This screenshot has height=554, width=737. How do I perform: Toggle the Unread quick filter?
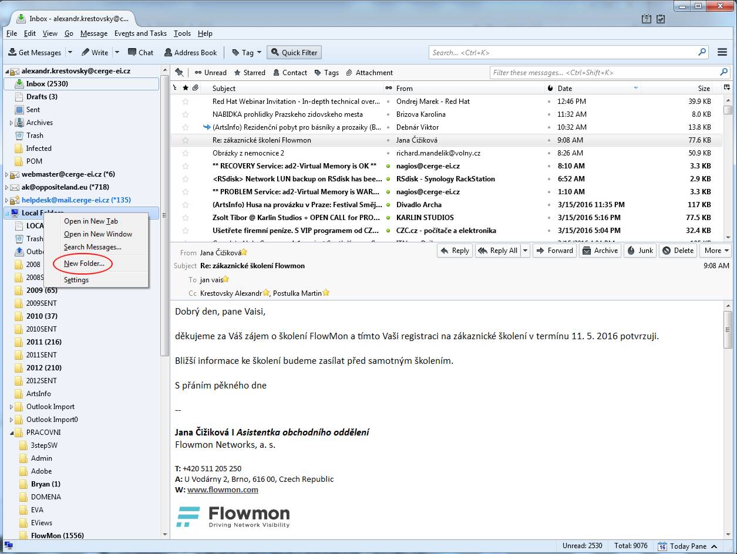point(210,73)
